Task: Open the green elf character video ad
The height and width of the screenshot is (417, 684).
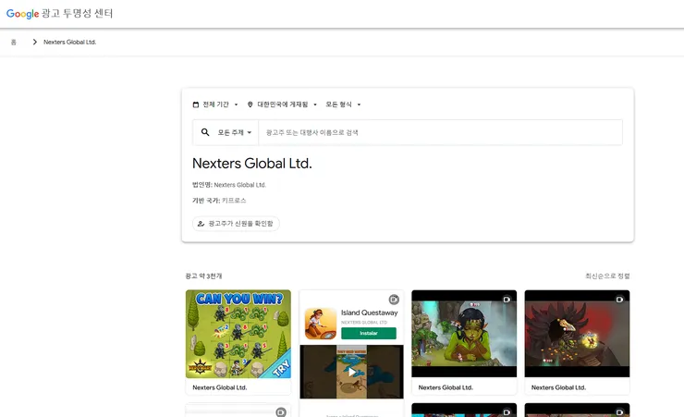Action: [x=464, y=334]
